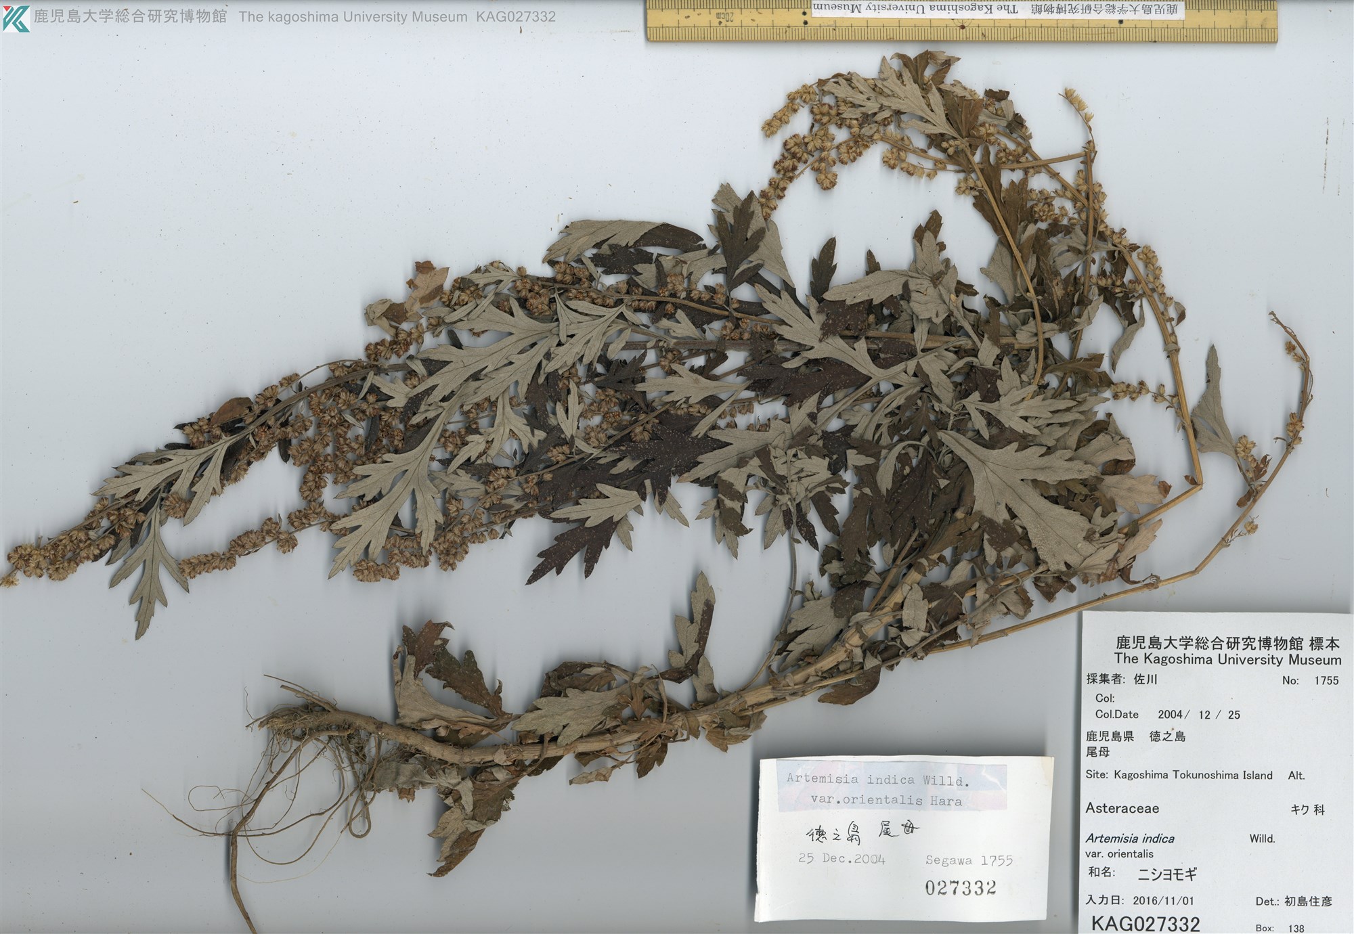Click the Japanese museum name in header
The height and width of the screenshot is (934, 1354).
click(x=131, y=16)
